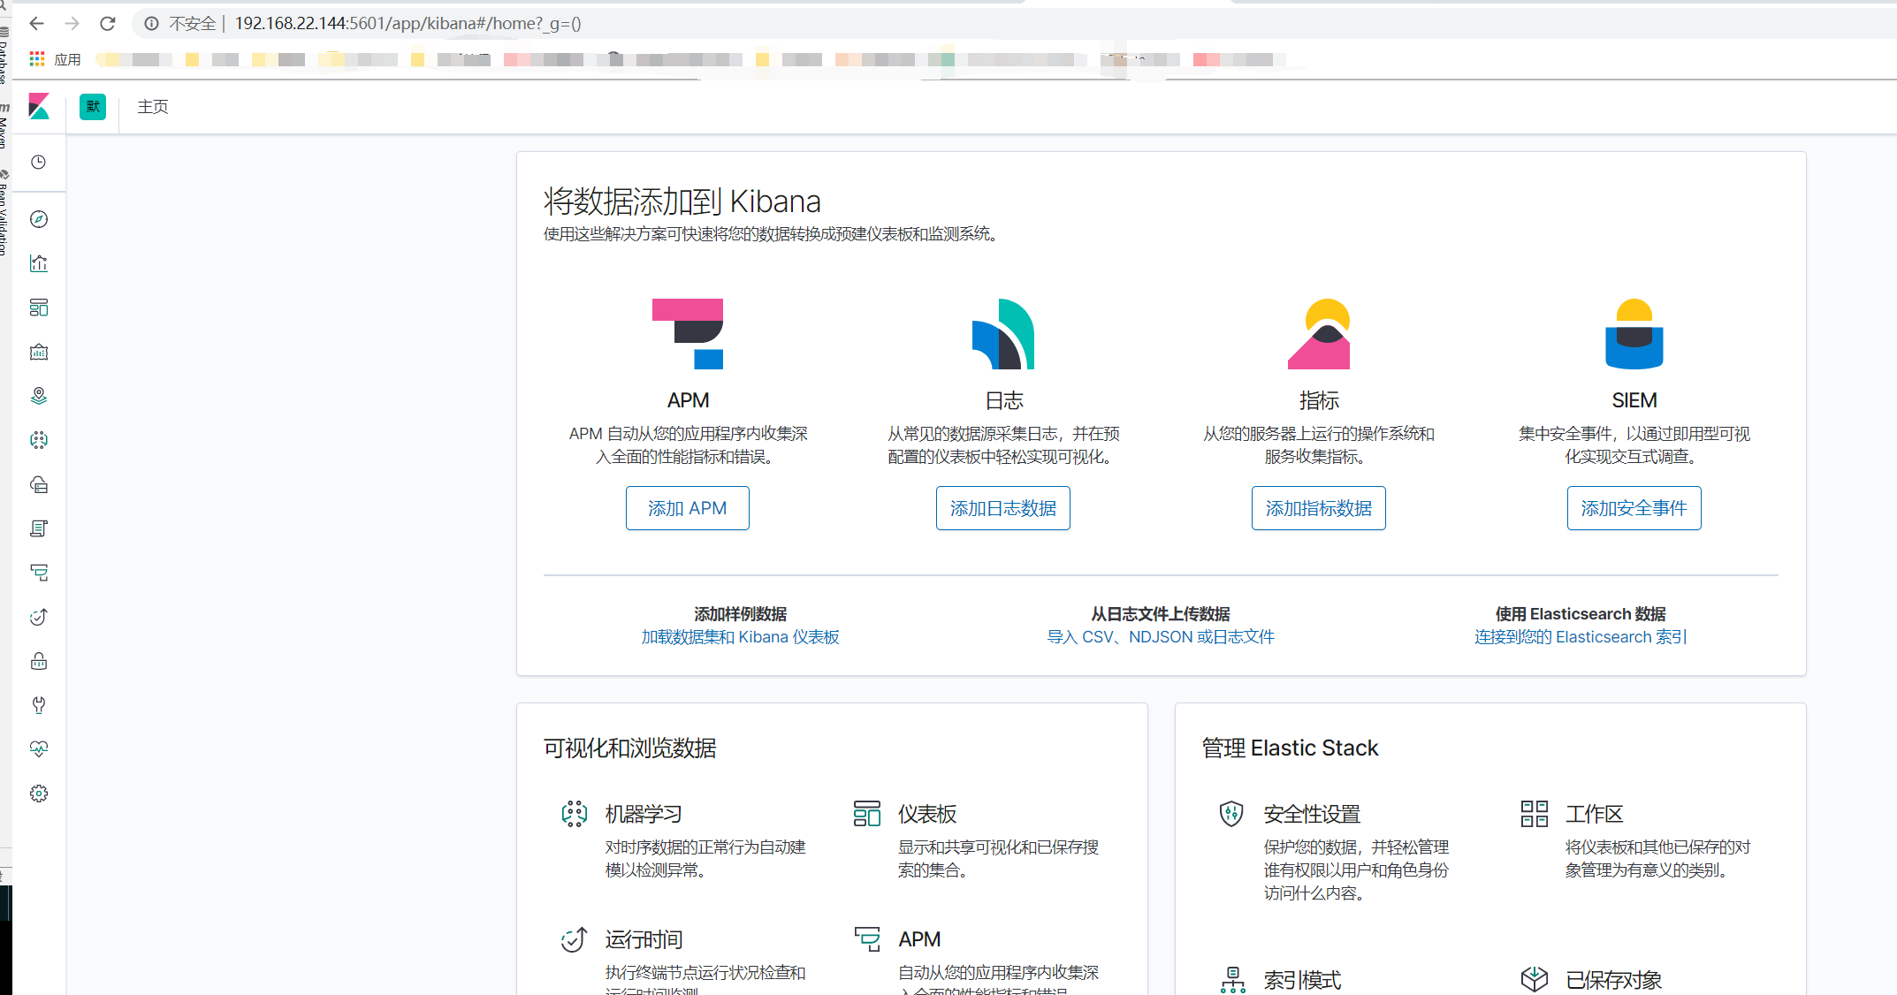The height and width of the screenshot is (995, 1897).
Task: Open Machine Learning from the sidebar icon
Action: [x=39, y=440]
